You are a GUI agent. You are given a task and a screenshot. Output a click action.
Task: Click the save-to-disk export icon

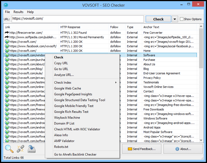pos(32,149)
